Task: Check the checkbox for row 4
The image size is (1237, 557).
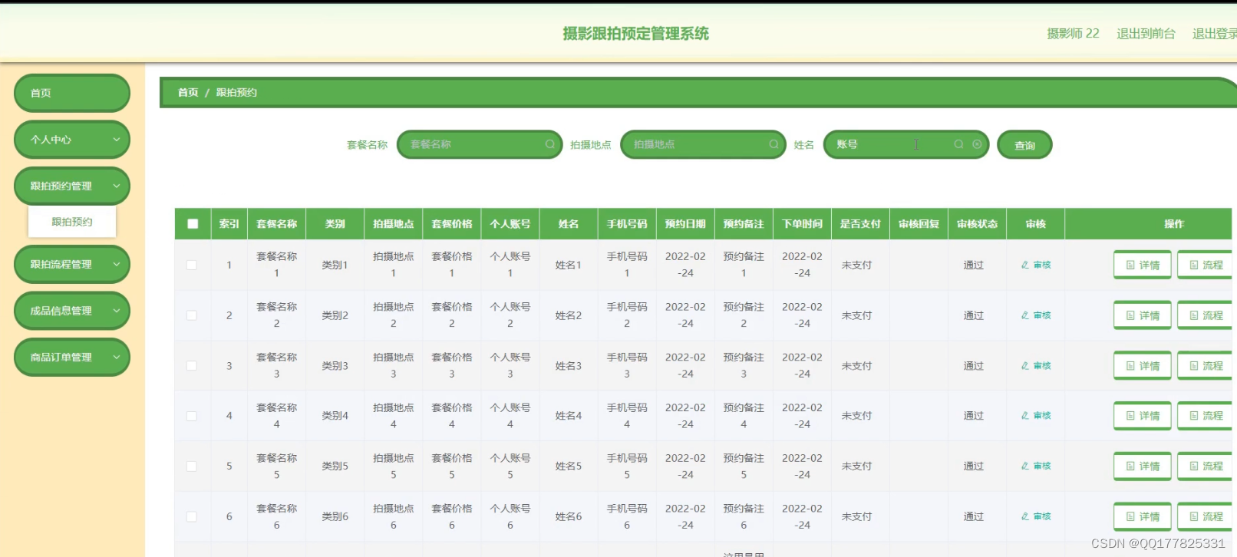Action: click(192, 416)
